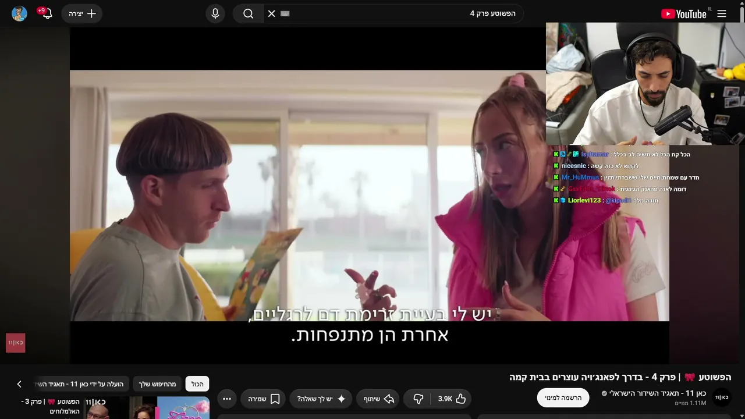This screenshot has height=419, width=745.
Task: Subscribe using הרשמה למינוי button
Action: coord(563,397)
